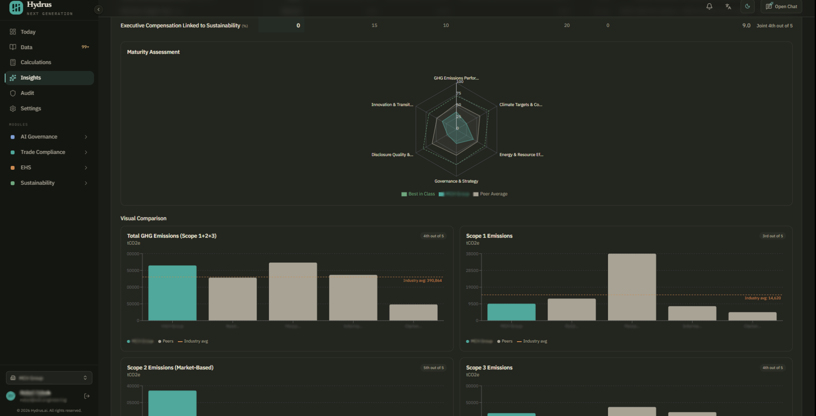Click the building icon in organization selector

tap(13, 378)
